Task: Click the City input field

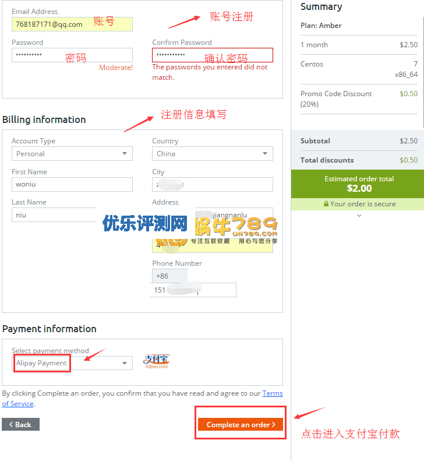Action: pyautogui.click(x=213, y=184)
